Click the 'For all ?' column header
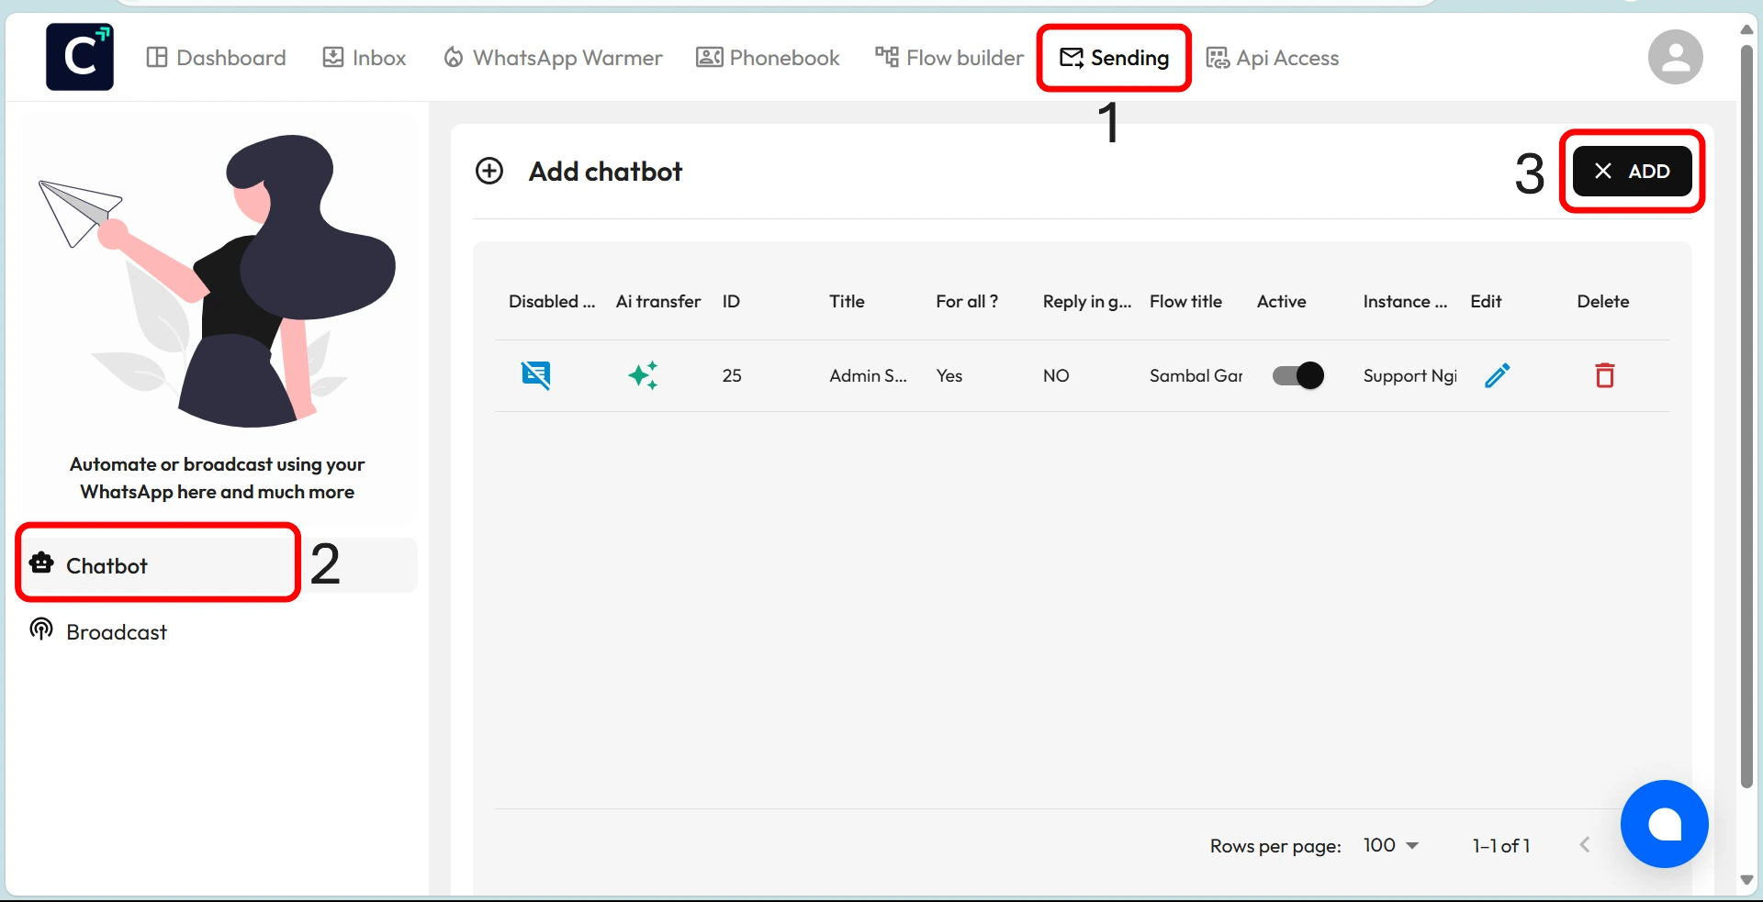Viewport: 1763px width, 902px height. click(967, 301)
